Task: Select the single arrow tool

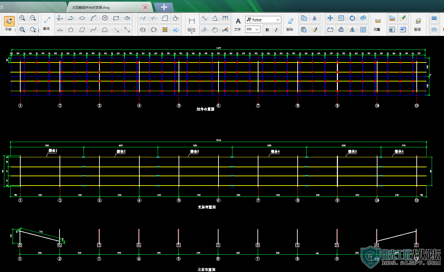Action: [116, 30]
